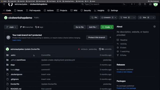Open the .github/workflows folder
This screenshot has height=90, width=160.
click(18, 60)
